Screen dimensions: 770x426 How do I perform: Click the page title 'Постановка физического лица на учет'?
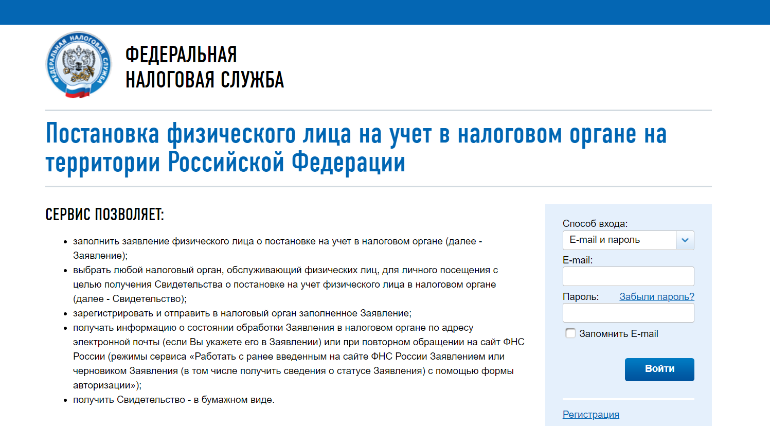click(356, 148)
